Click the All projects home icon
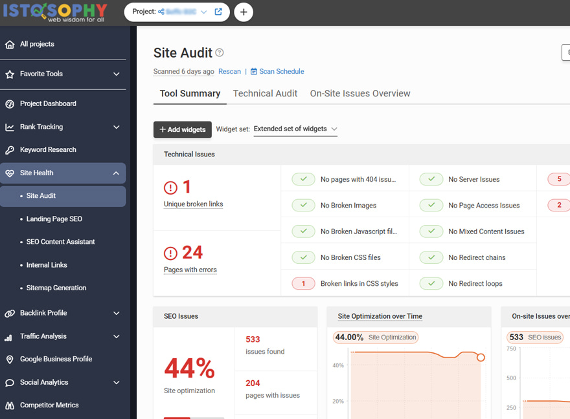570x419 pixels. pos(10,45)
